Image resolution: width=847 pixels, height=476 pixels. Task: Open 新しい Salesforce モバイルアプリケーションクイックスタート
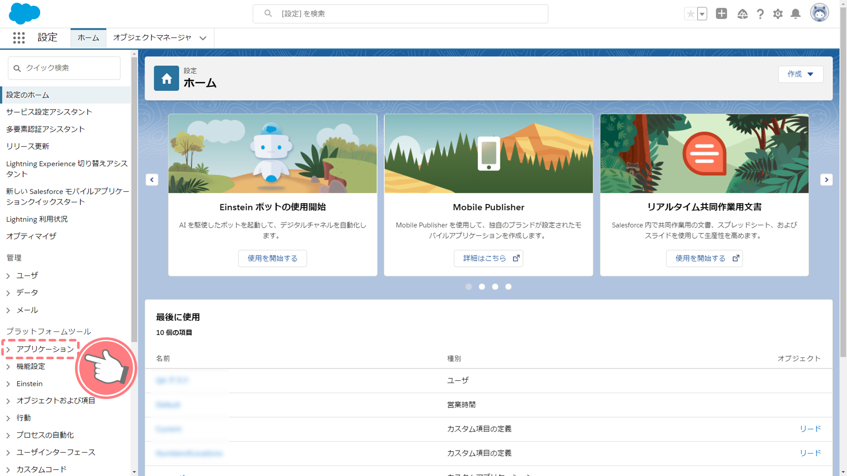click(x=68, y=196)
